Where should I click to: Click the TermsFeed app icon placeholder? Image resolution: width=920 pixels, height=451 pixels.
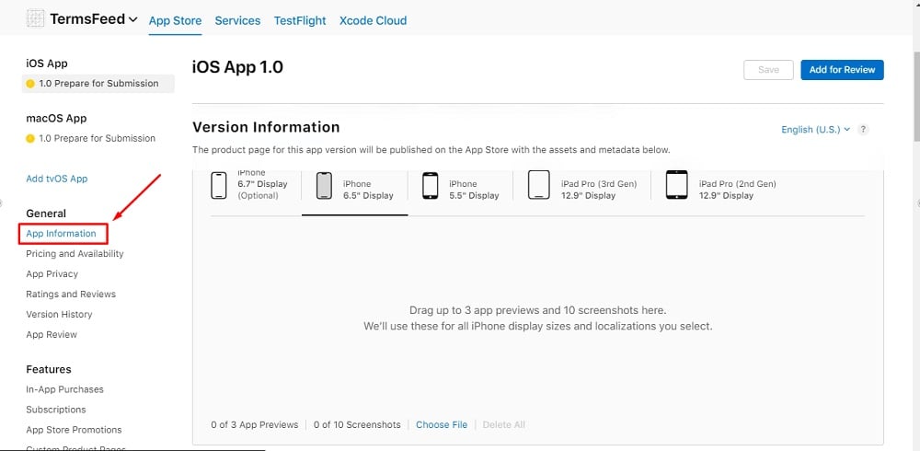(x=35, y=18)
